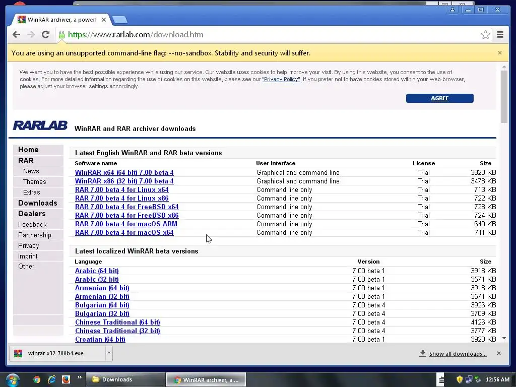Open Extras in the sidebar
The height and width of the screenshot is (387, 516).
(x=32, y=192)
